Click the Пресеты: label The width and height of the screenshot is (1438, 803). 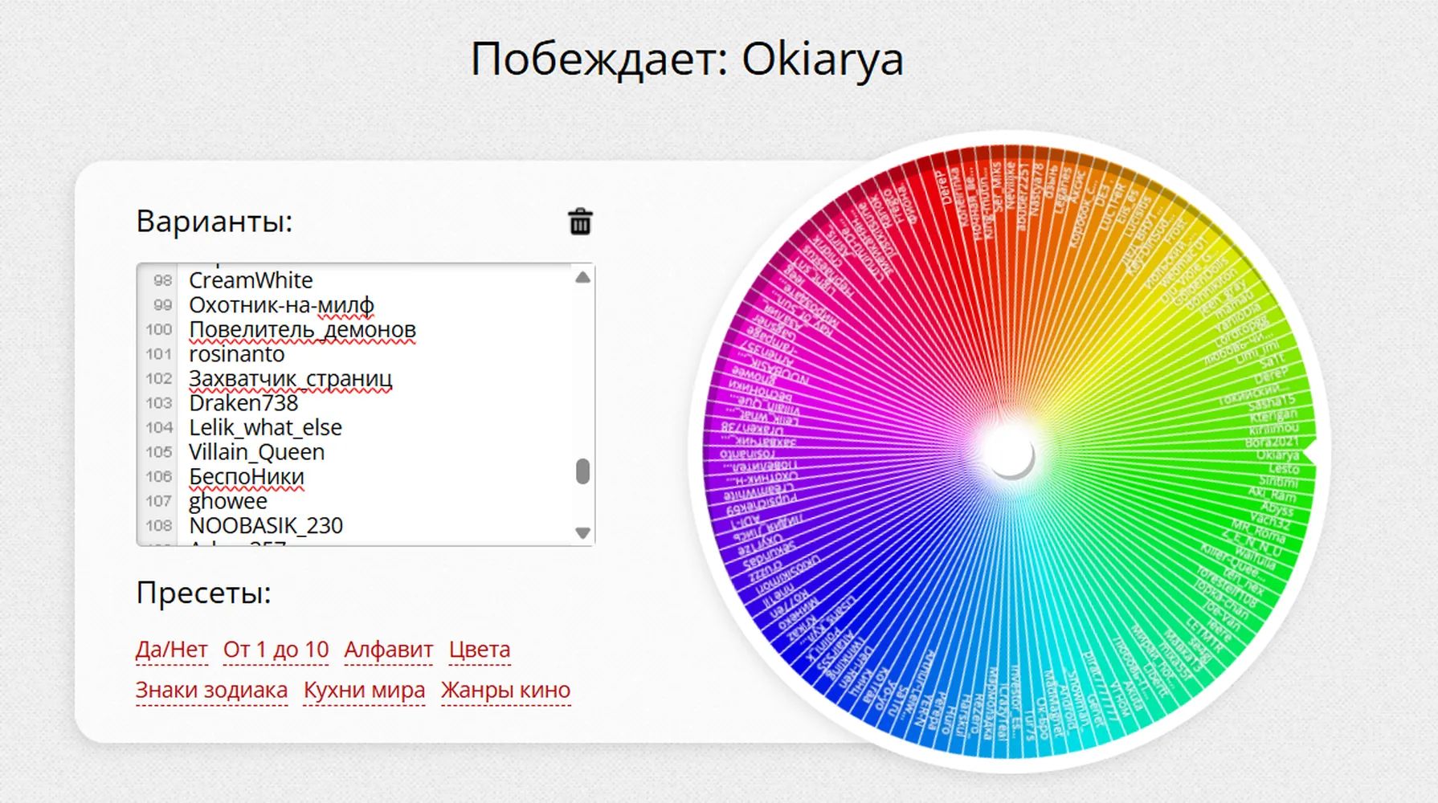(x=204, y=593)
